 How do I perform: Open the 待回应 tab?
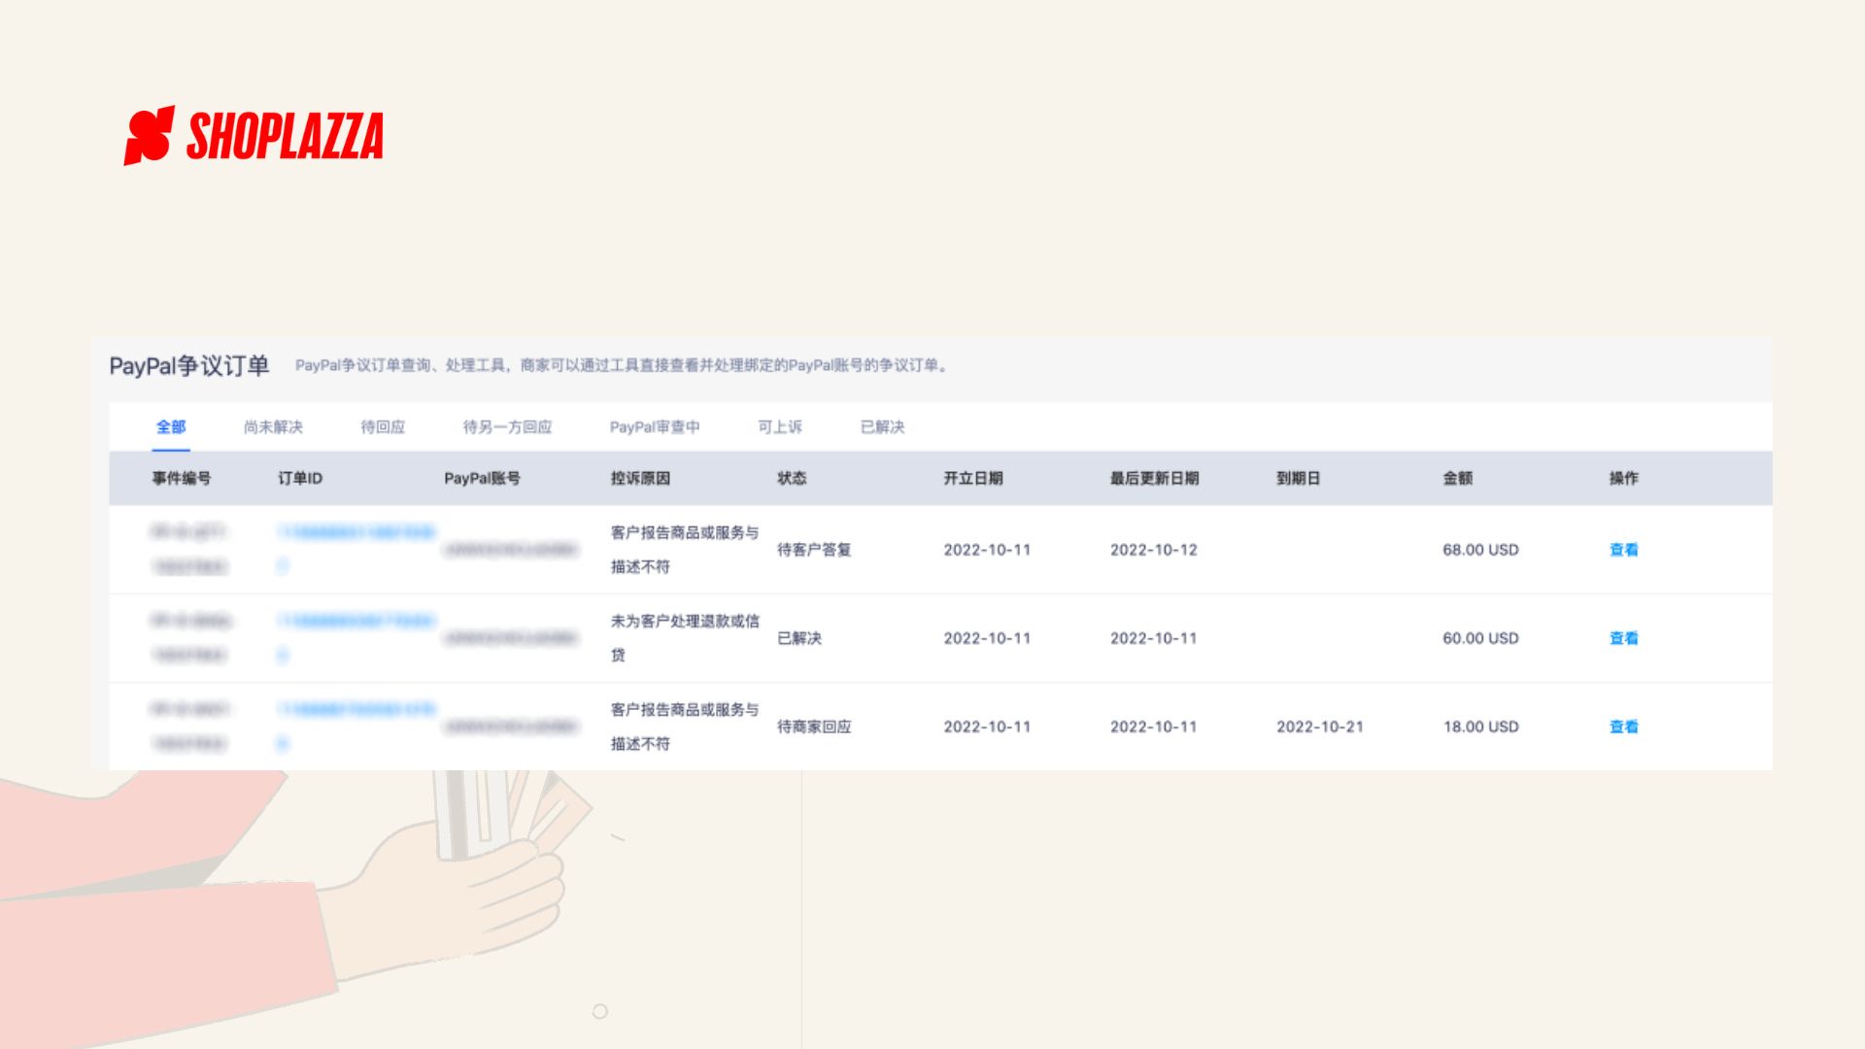(x=383, y=426)
